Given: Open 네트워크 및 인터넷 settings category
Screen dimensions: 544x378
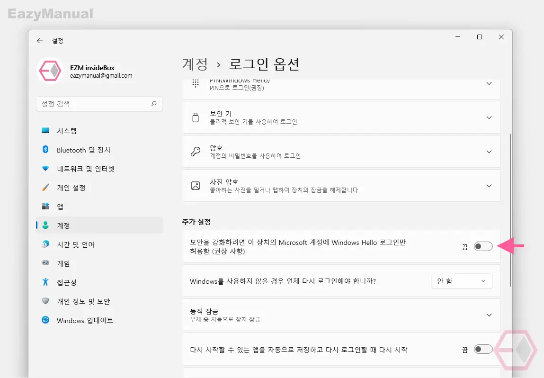Looking at the screenshot, I should click(99, 168).
